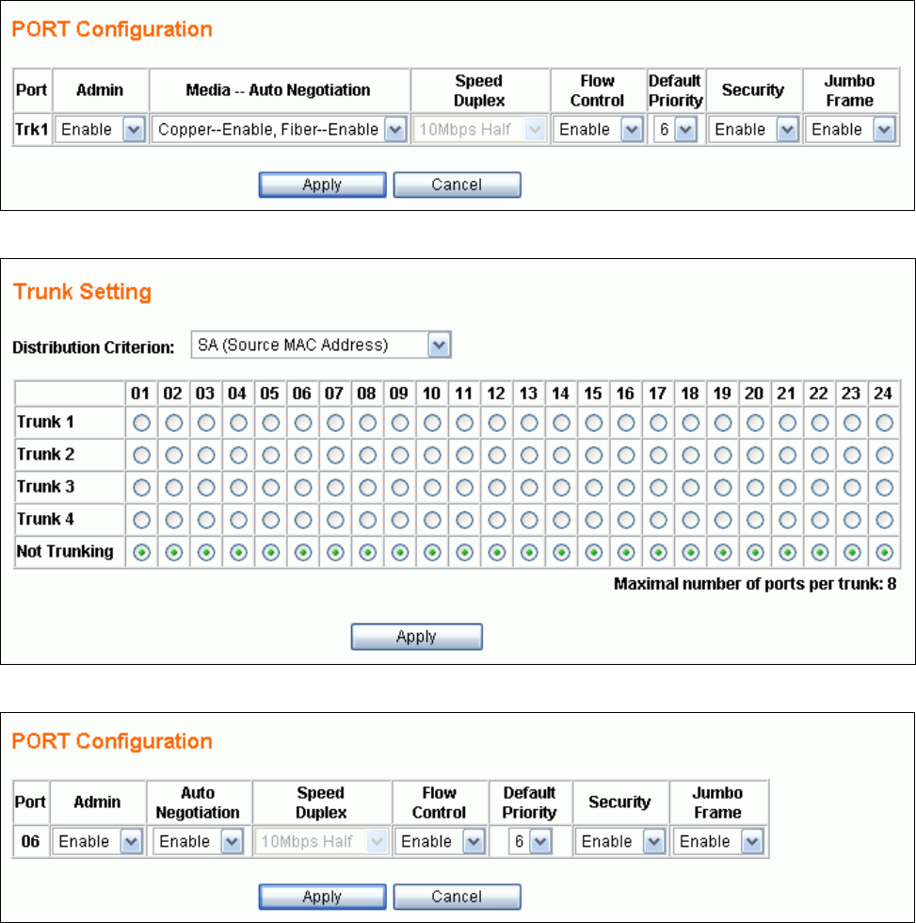Assign port 22 to Trunk 1

tap(820, 423)
